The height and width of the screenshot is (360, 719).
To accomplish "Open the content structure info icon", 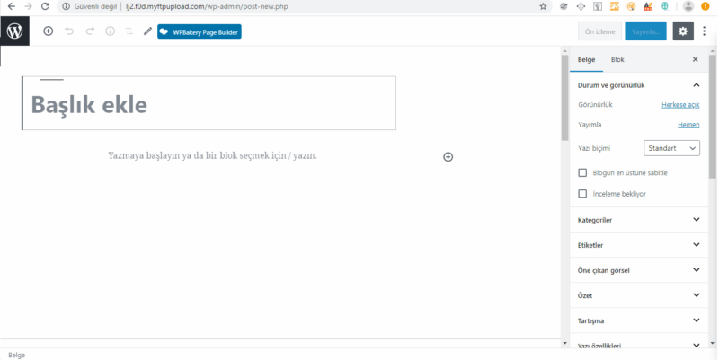I will (x=111, y=31).
